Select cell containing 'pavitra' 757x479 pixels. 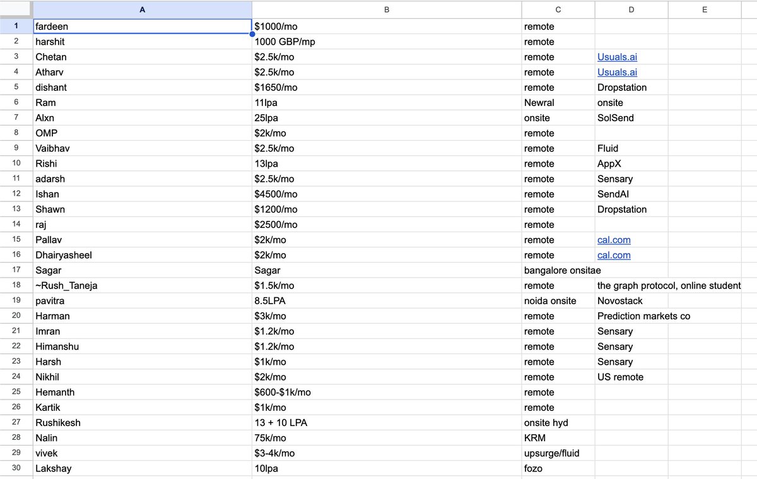click(x=142, y=301)
